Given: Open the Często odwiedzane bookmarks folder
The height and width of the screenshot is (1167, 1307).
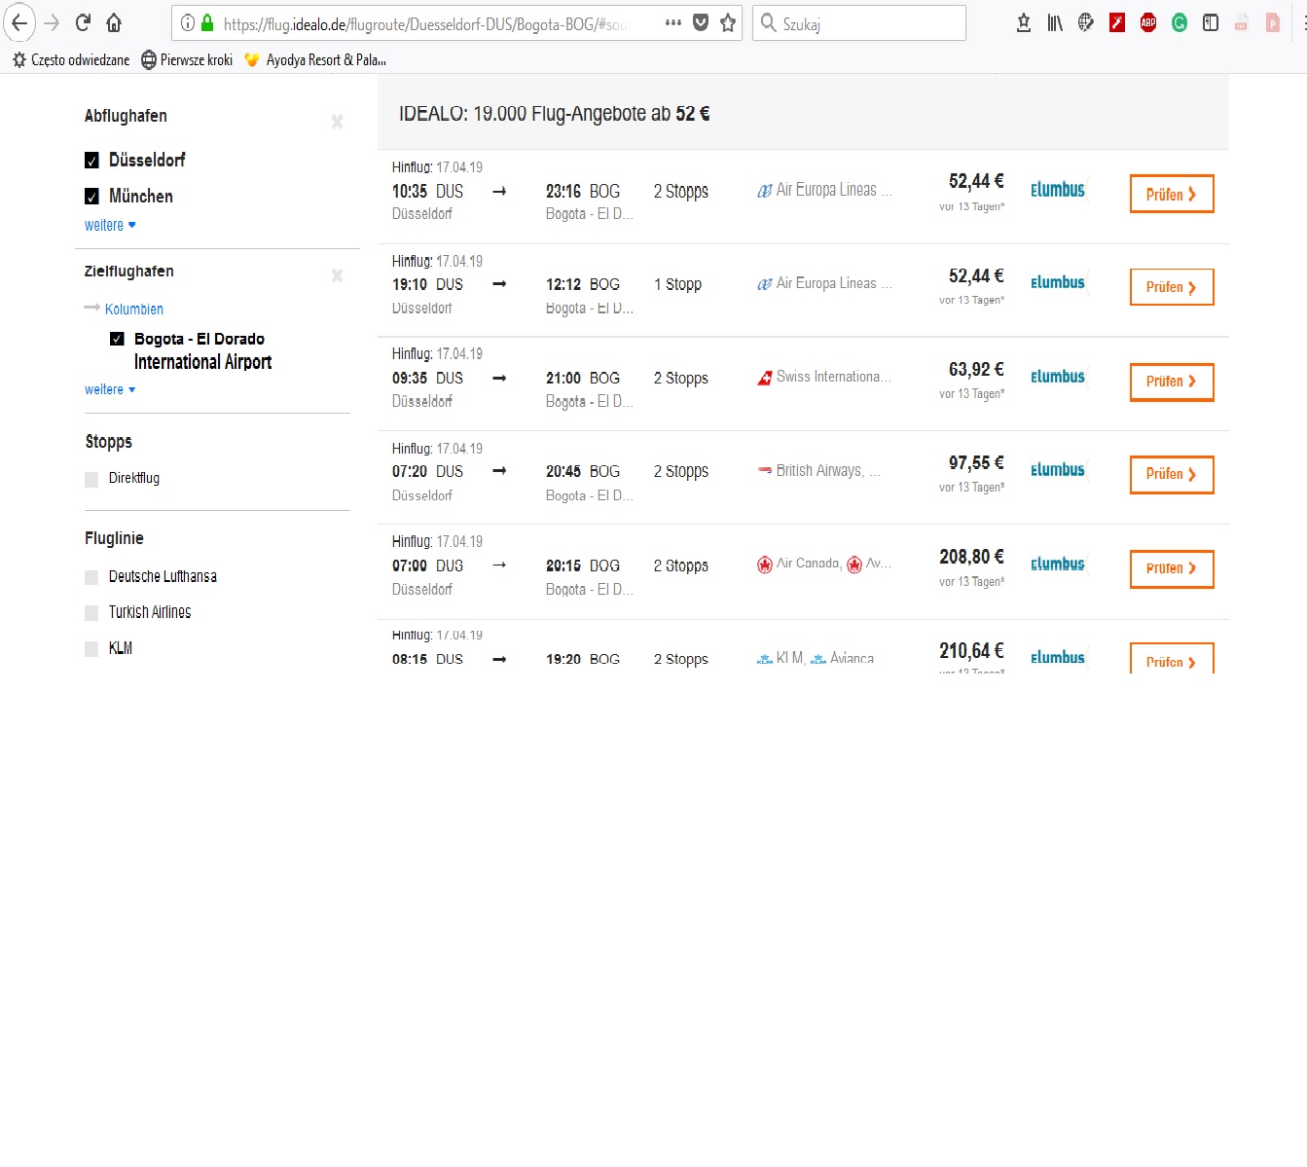Looking at the screenshot, I should point(71,60).
